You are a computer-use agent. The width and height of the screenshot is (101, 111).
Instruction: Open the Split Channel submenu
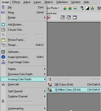[27, 91]
